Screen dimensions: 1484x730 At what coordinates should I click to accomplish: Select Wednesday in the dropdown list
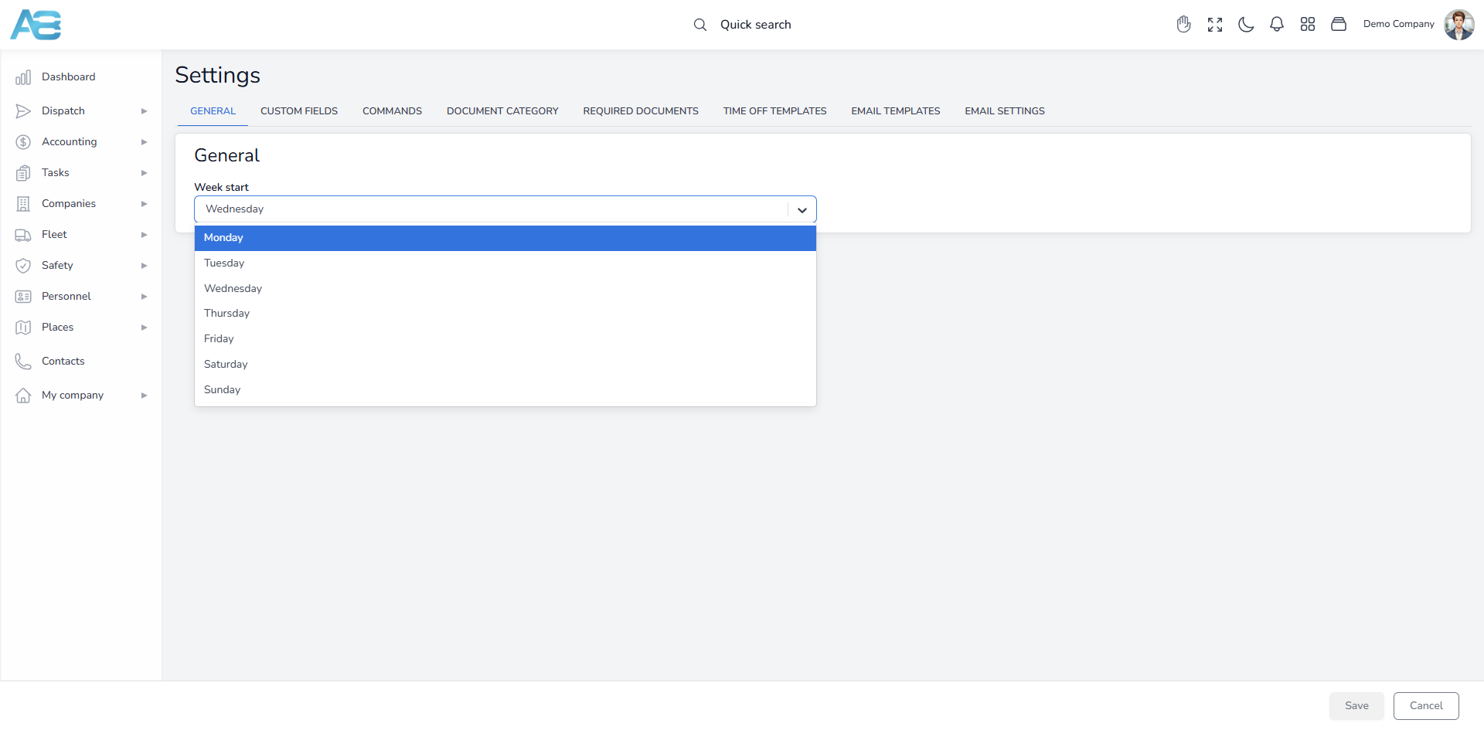coord(505,289)
